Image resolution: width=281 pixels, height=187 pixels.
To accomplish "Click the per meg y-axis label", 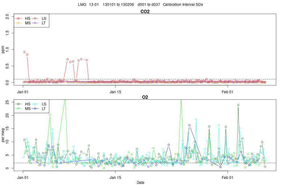I will coord(3,135).
